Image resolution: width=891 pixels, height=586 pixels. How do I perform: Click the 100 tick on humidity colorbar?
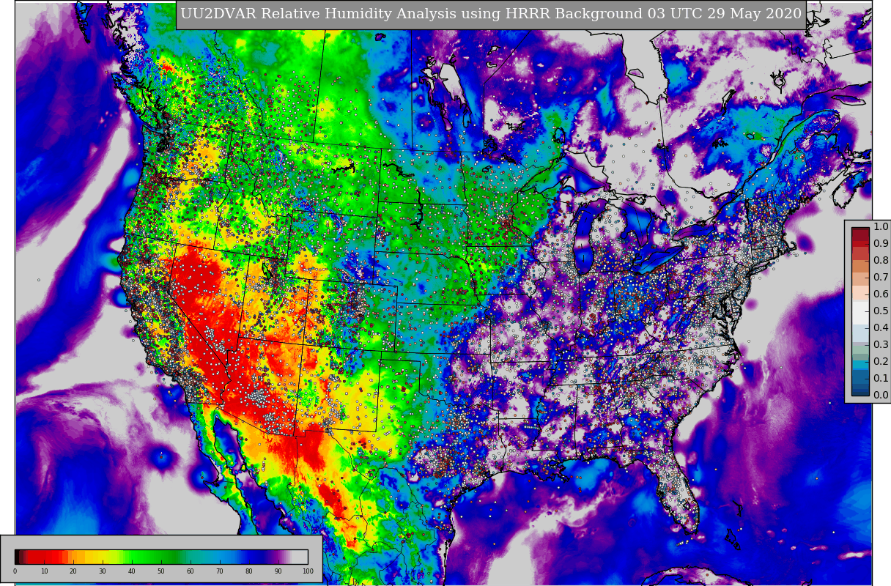pos(308,571)
